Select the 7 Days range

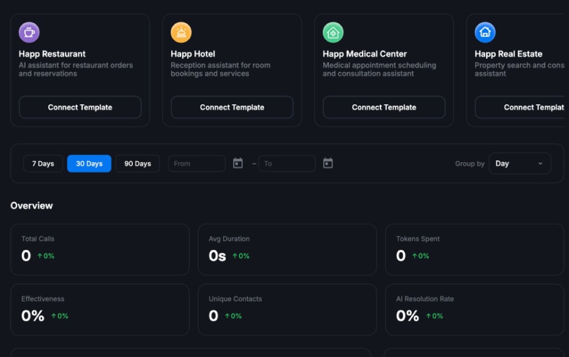coord(43,164)
